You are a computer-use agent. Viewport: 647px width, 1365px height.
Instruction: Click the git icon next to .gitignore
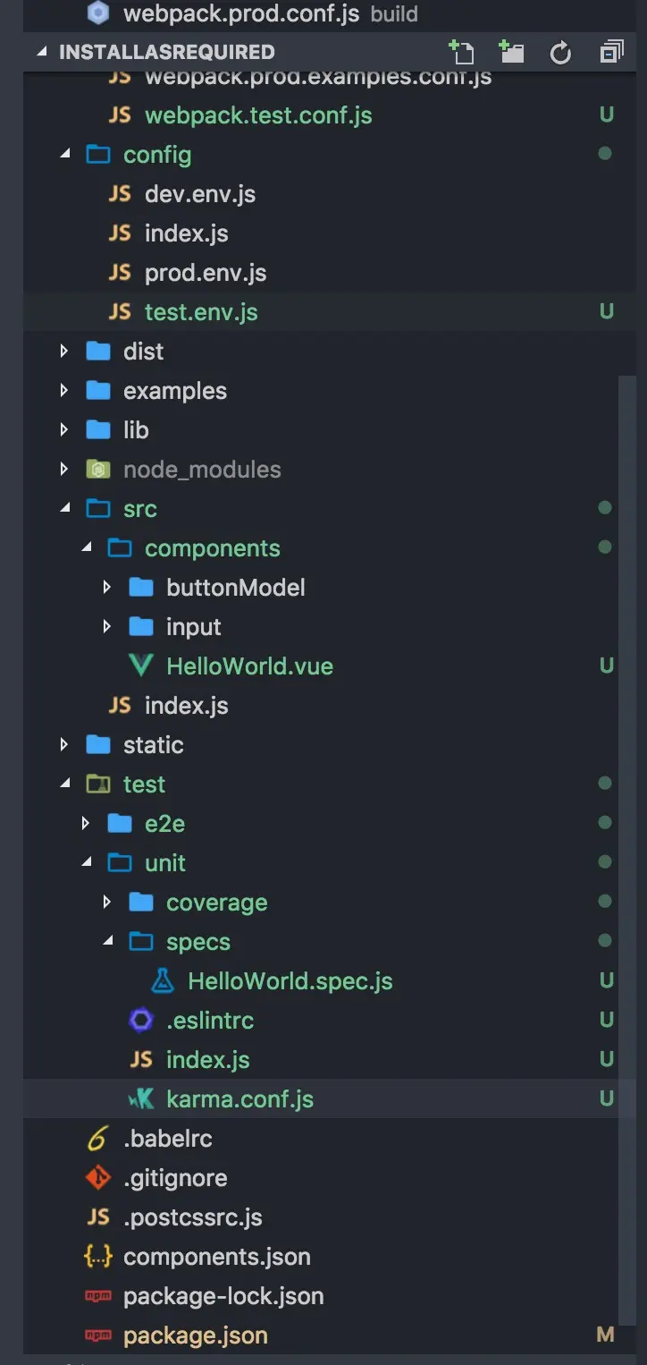[x=98, y=1178]
